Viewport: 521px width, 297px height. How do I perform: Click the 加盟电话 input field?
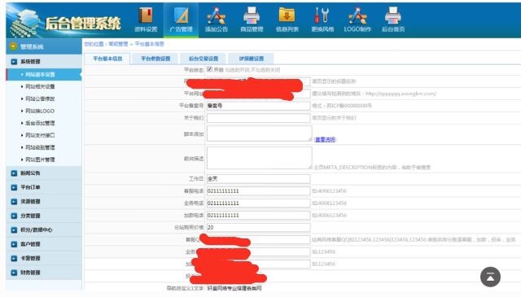(x=258, y=216)
